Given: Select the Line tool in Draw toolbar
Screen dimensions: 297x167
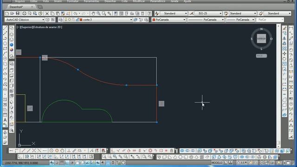Looking at the screenshot, I should [x=5, y=28].
